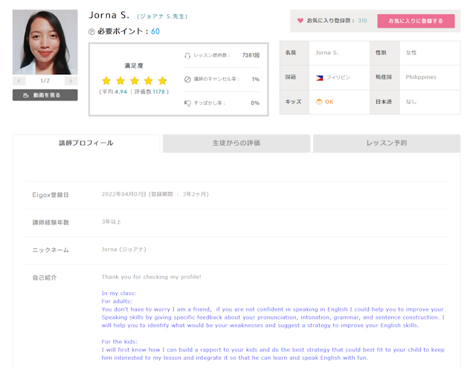Viewport: 476px width, 368px height.
Task: Click the average rating 4.94 value
Action: coord(120,91)
